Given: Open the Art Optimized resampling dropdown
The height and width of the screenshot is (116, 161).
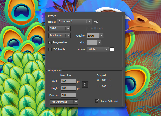Looking at the screenshot, I should 64,102.
